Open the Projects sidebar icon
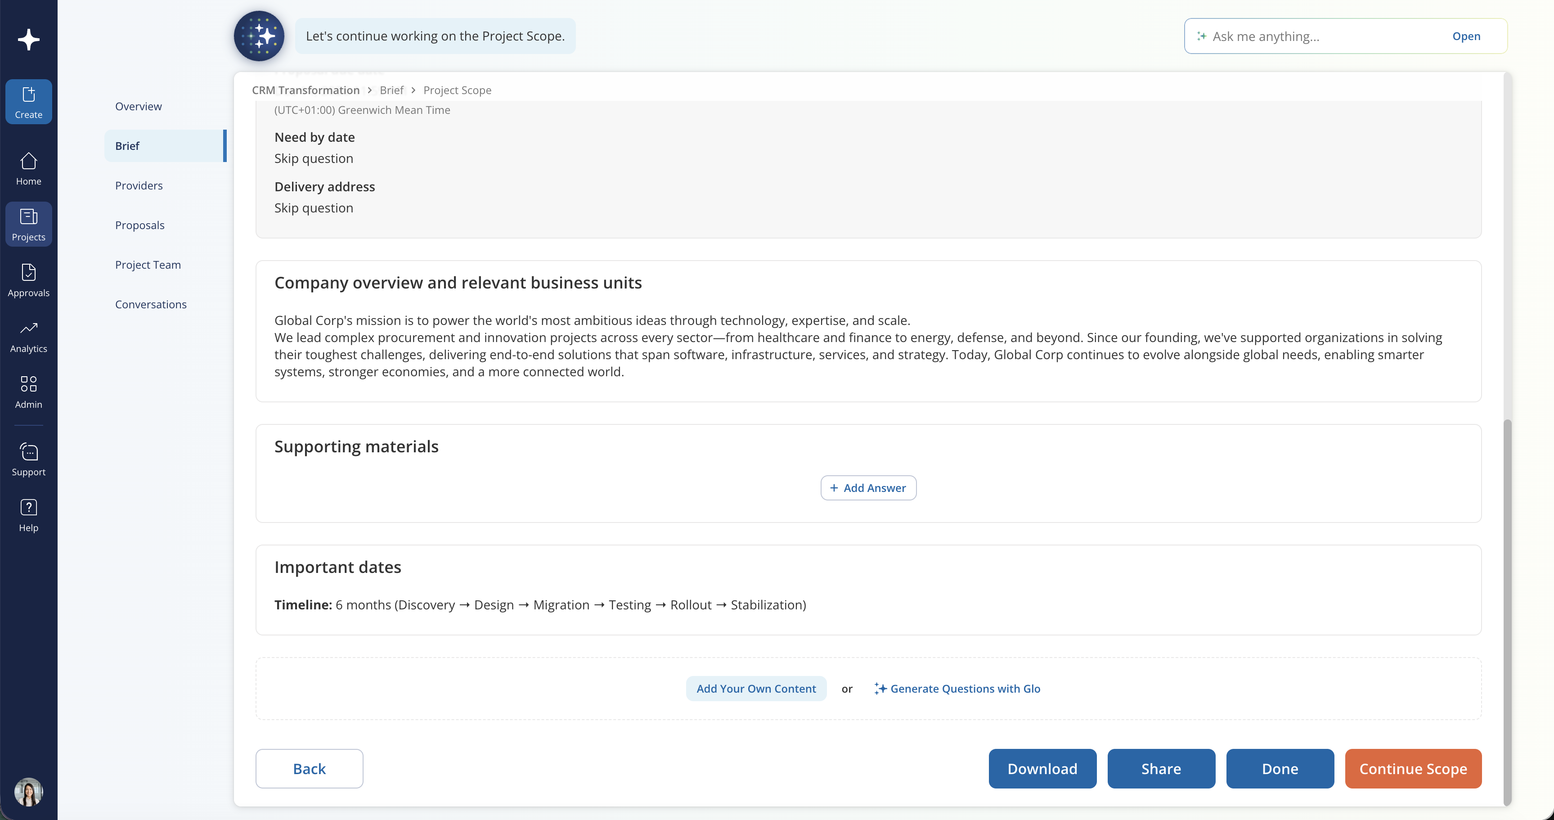1554x820 pixels. (x=28, y=225)
